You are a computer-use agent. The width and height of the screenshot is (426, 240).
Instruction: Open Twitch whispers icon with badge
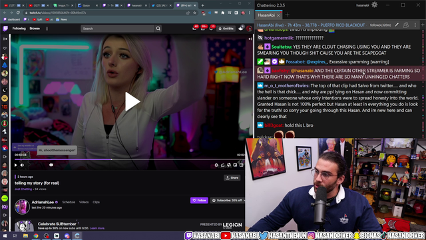[x=211, y=28]
